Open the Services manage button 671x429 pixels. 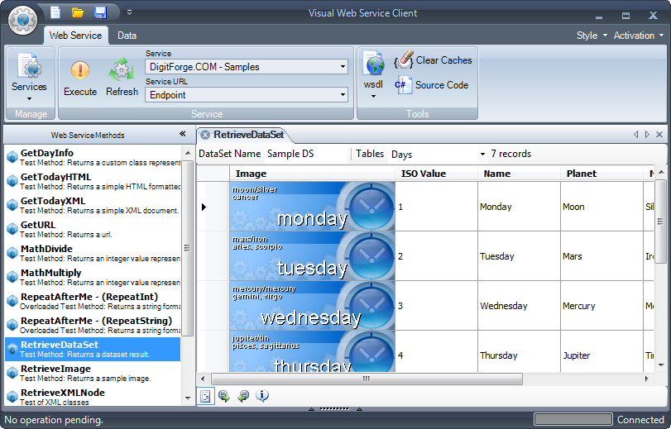tap(29, 78)
